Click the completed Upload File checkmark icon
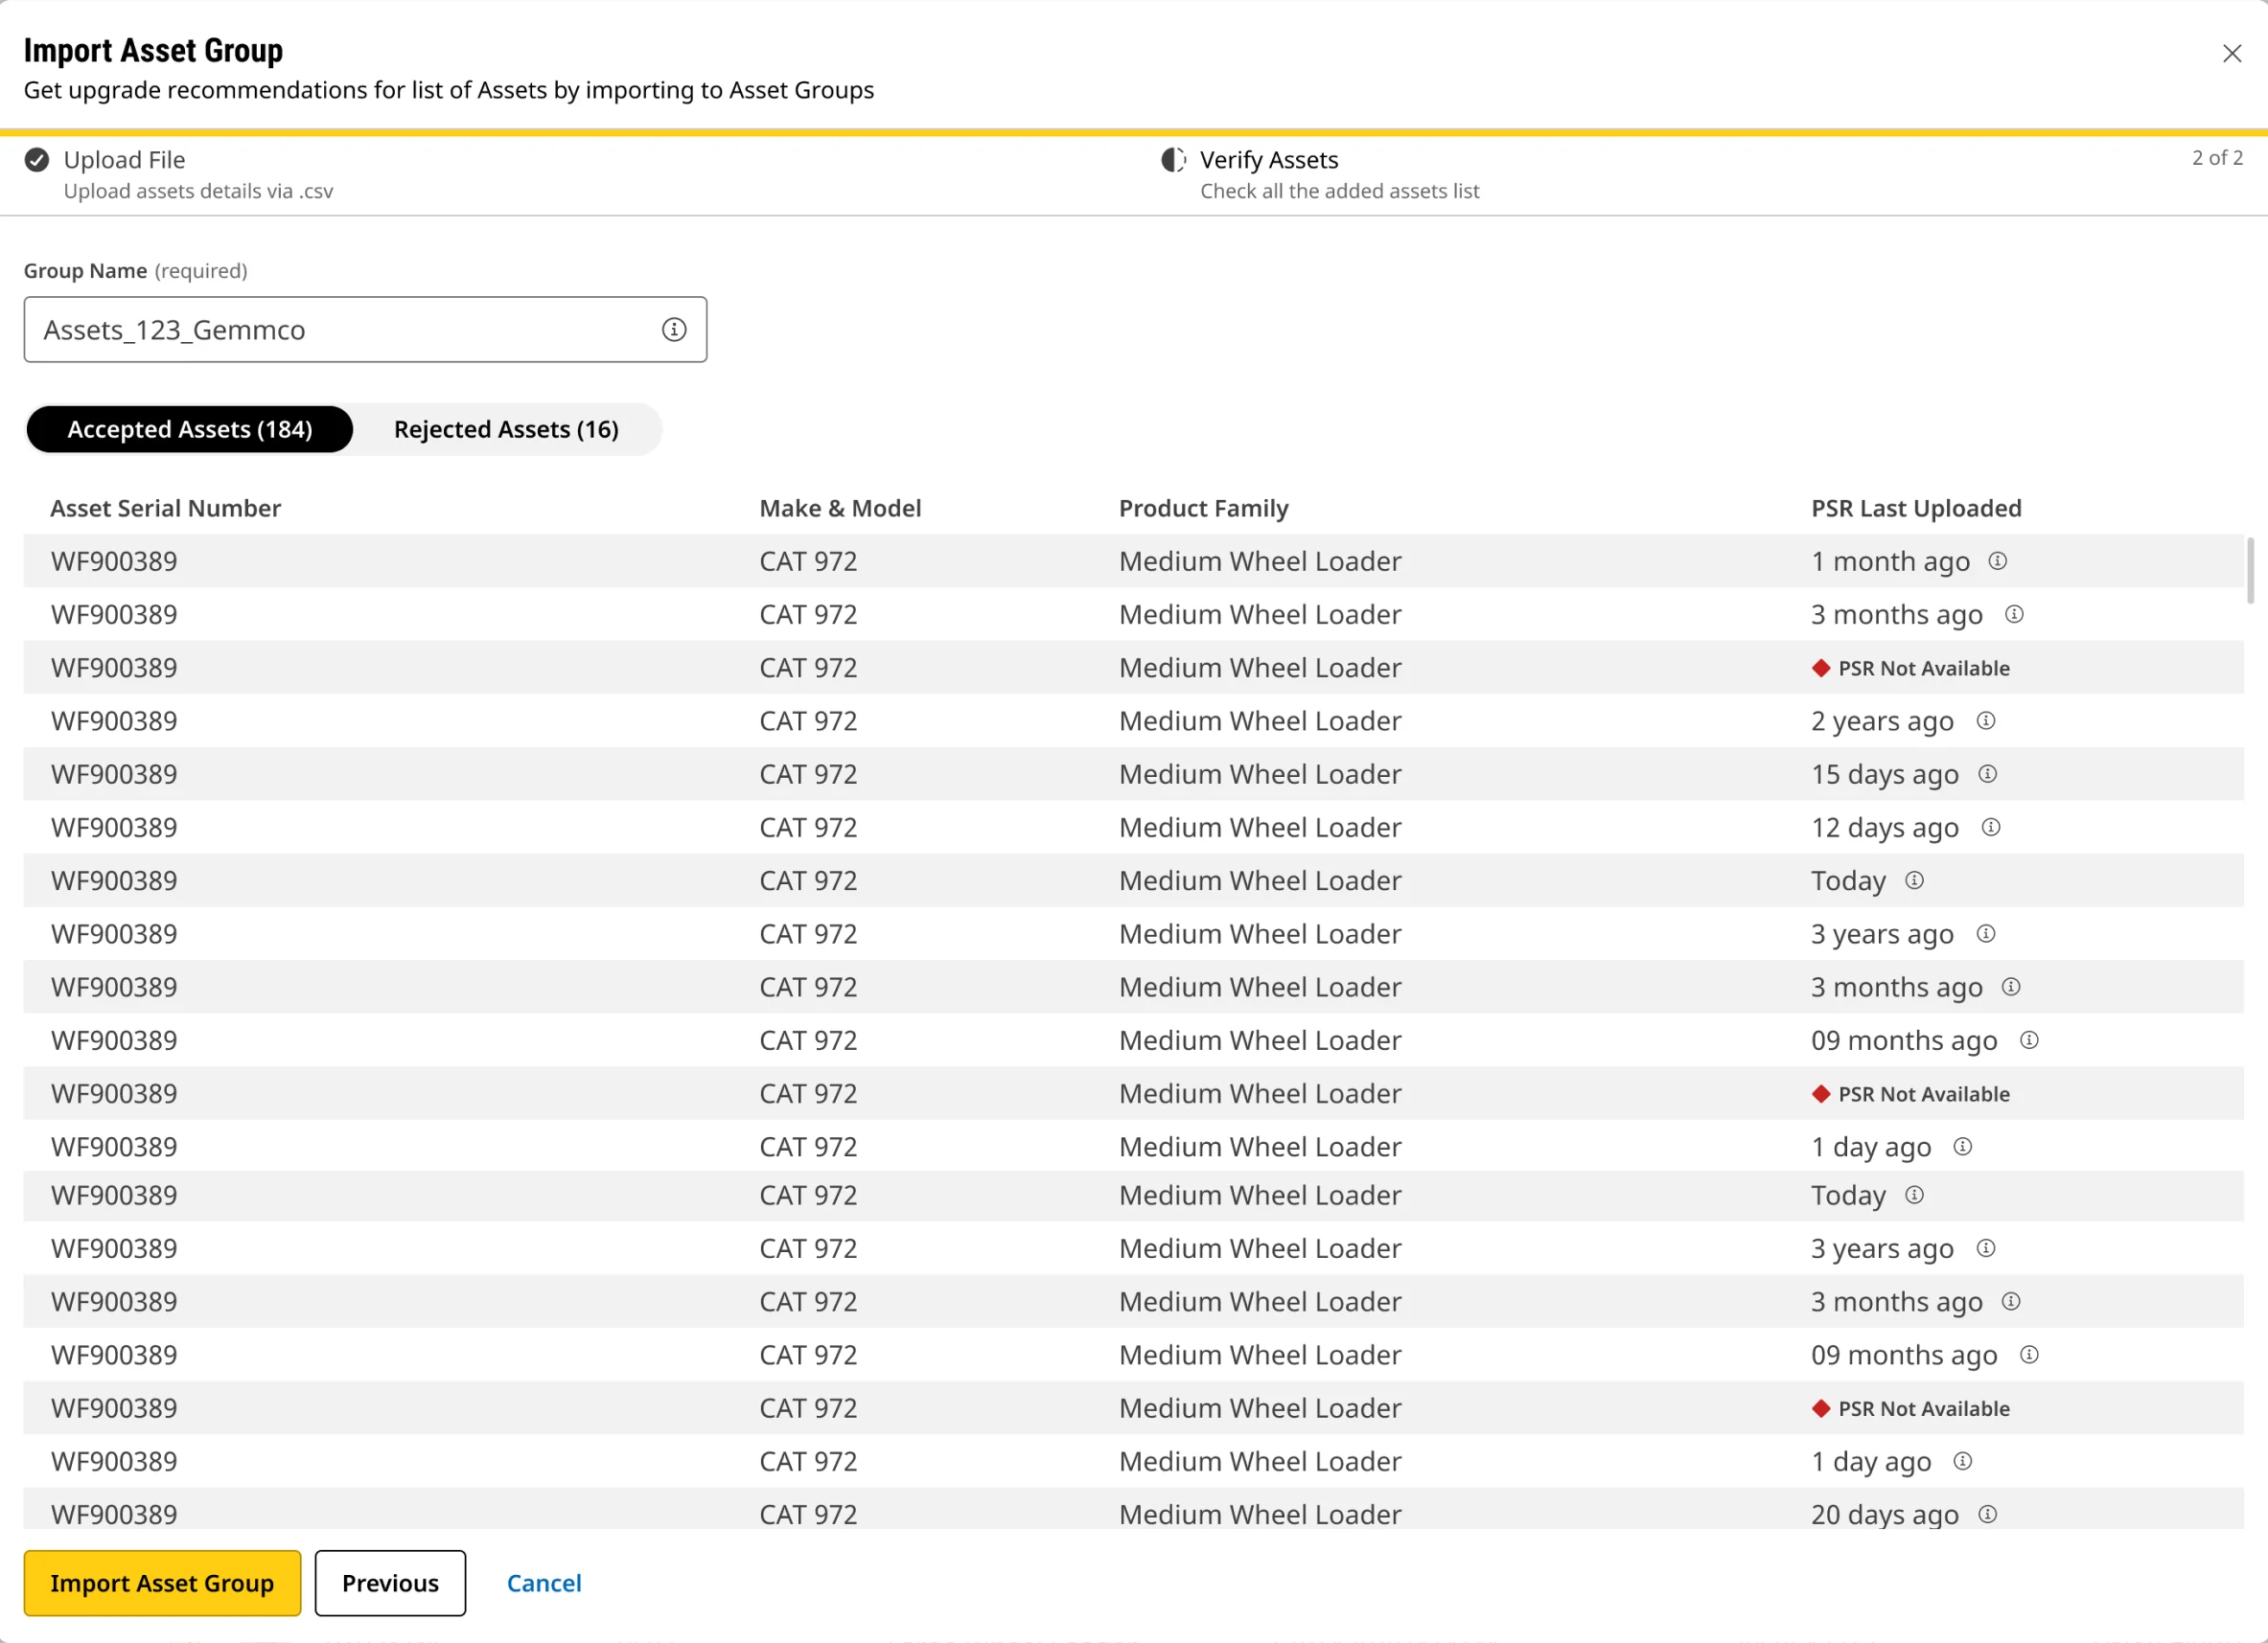The width and height of the screenshot is (2268, 1643). click(37, 160)
